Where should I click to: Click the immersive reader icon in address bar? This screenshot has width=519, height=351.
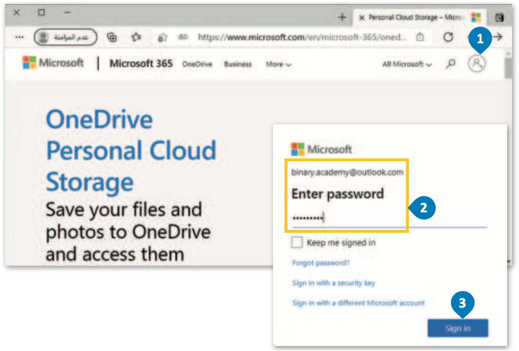click(183, 37)
